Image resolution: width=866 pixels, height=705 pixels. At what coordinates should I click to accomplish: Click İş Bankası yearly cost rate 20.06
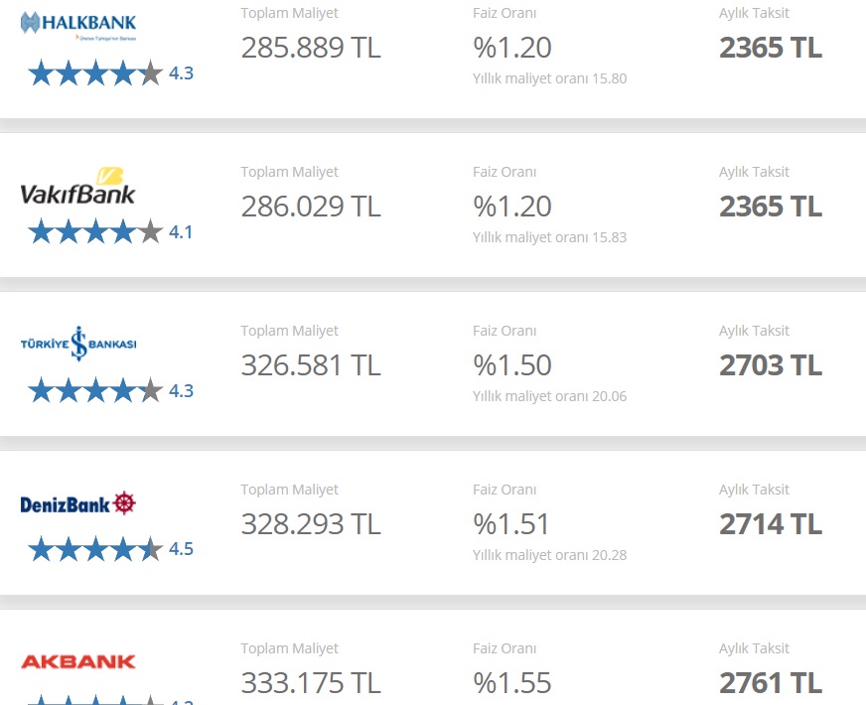(x=549, y=396)
